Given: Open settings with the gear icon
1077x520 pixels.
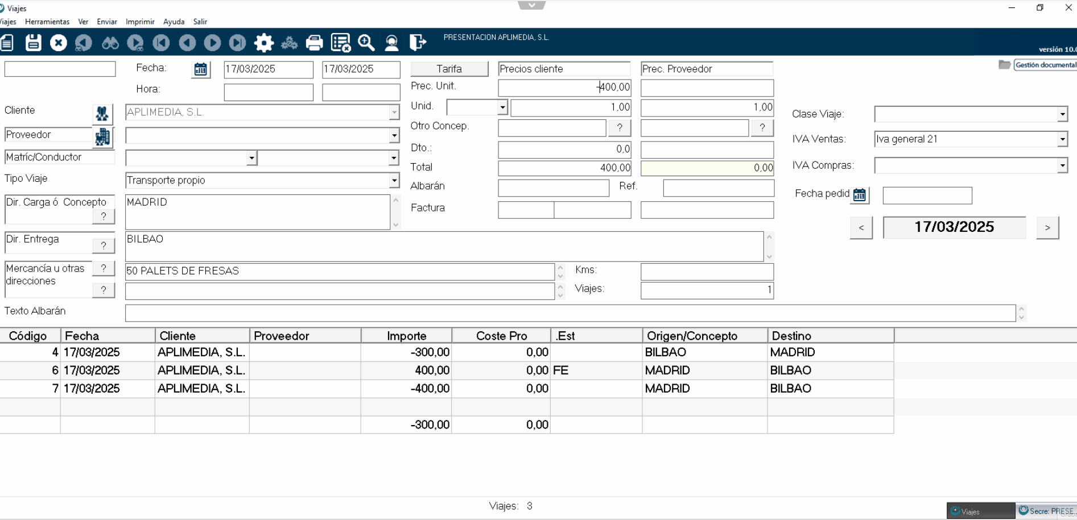Looking at the screenshot, I should (x=263, y=43).
